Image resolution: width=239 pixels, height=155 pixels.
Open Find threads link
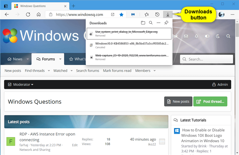(x=35, y=71)
